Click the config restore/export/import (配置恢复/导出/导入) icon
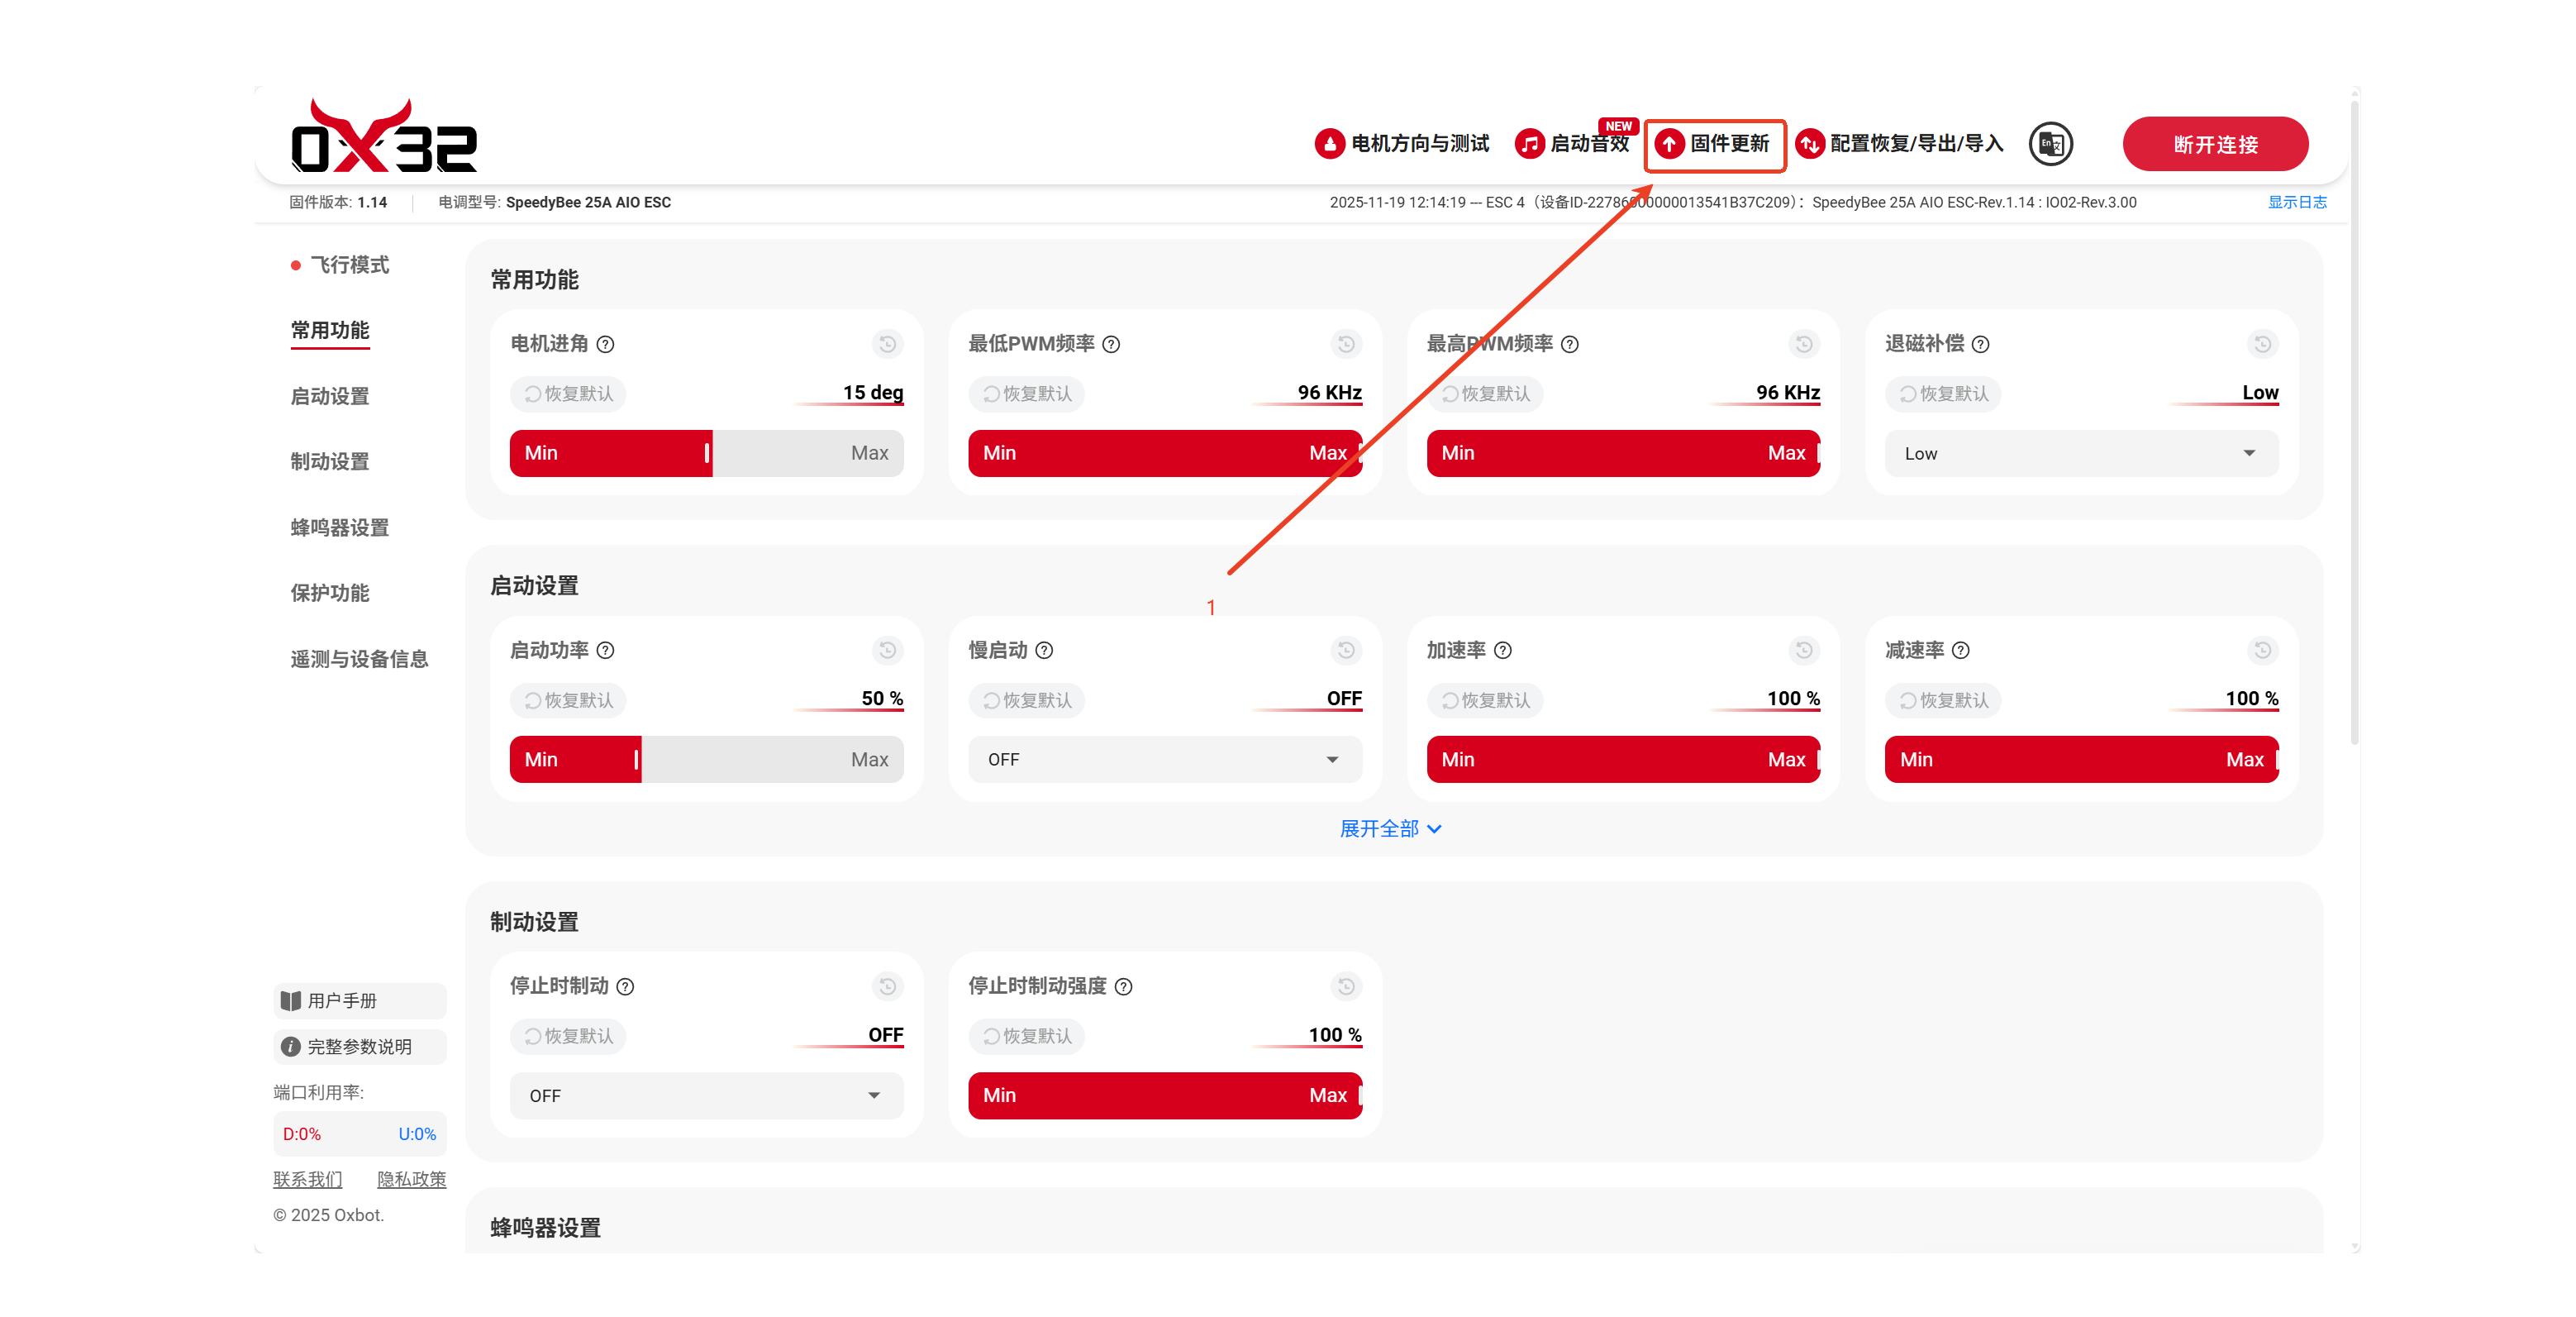This screenshot has width=2576, height=1317. click(x=1809, y=144)
